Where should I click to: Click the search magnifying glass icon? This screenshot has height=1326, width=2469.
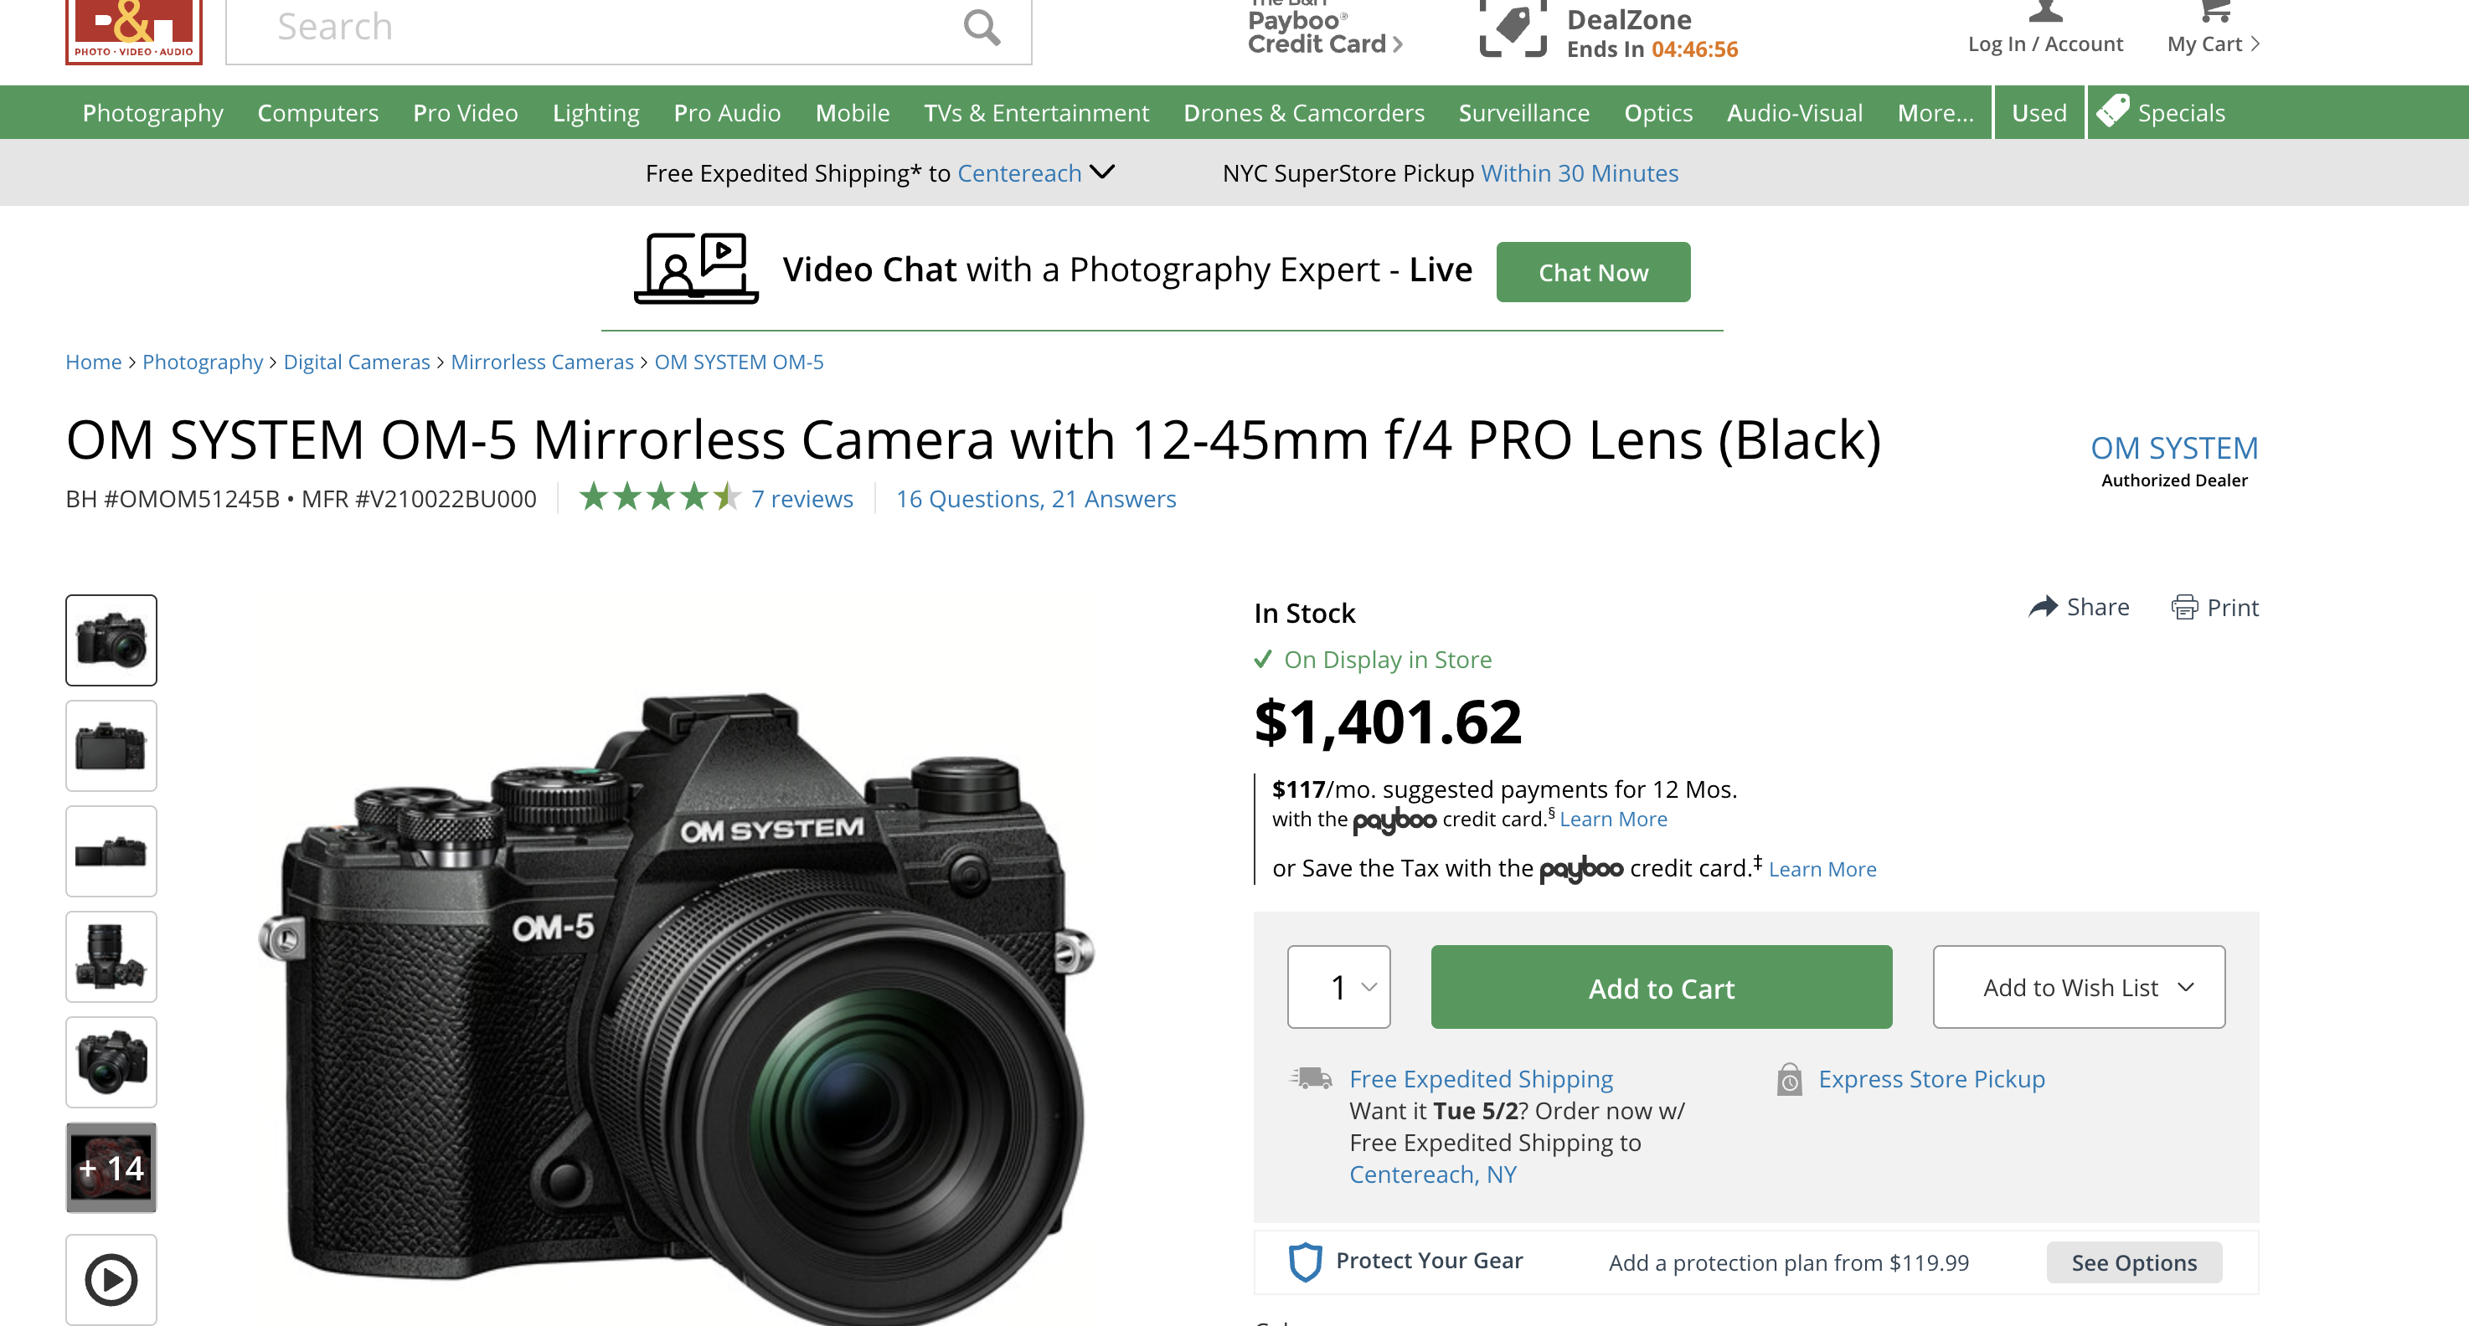982,27
